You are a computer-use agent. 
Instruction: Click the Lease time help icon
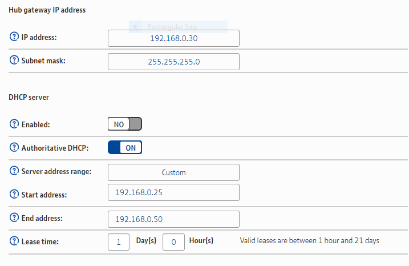pyautogui.click(x=14, y=241)
